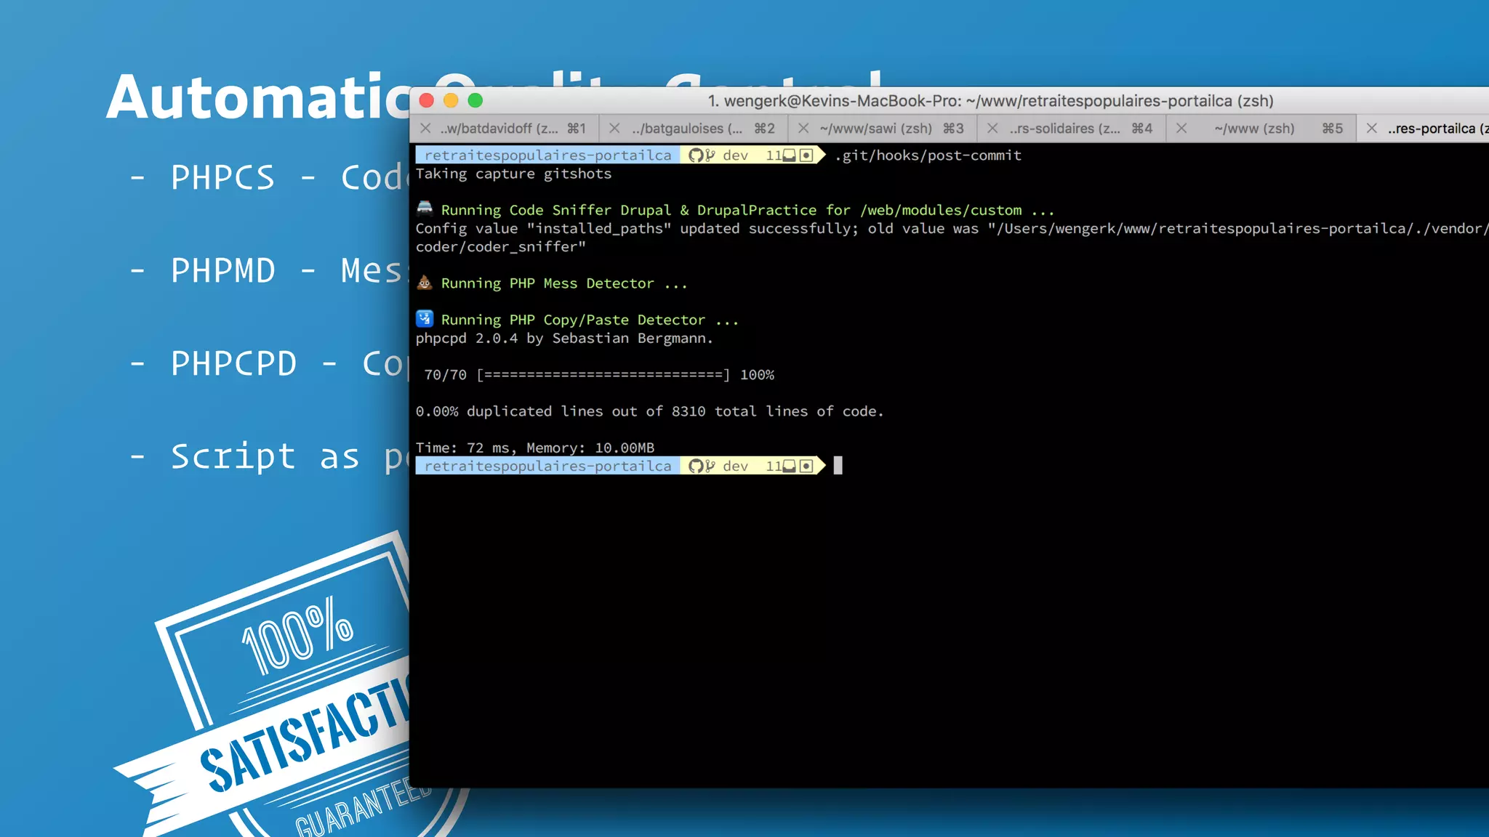Click the GitHub icon in the bottom prompt
The height and width of the screenshot is (837, 1489).
coord(697,466)
